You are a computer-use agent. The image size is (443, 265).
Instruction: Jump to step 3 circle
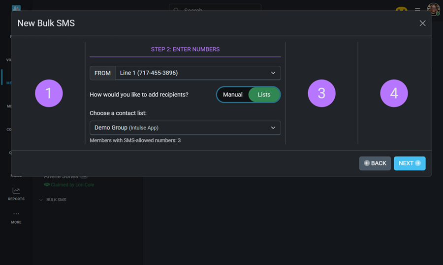click(x=321, y=93)
